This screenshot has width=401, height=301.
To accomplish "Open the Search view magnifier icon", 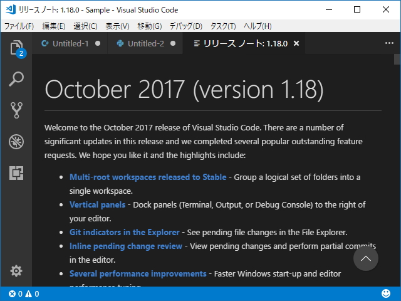I will [16, 79].
